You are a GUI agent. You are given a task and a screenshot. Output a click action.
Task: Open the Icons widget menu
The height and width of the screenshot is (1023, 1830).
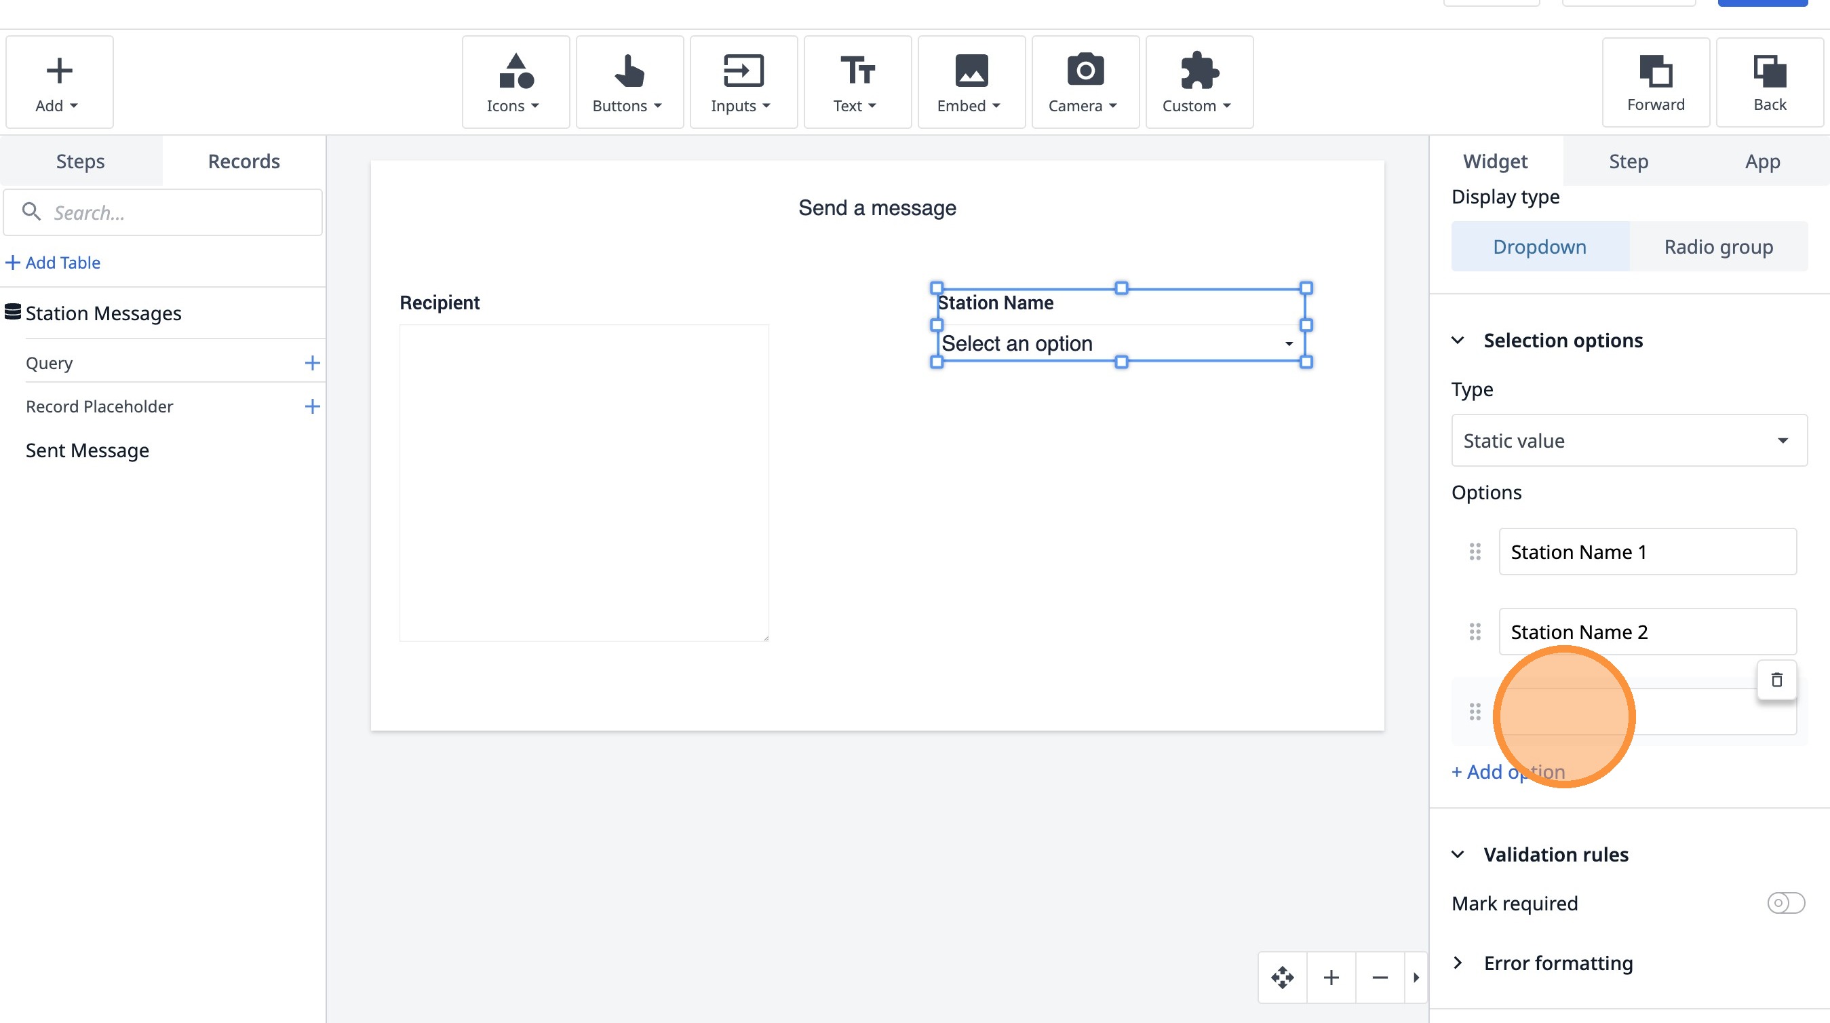point(515,82)
